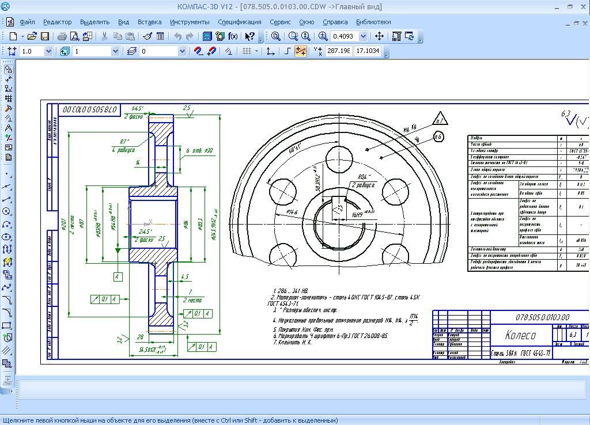The width and height of the screenshot is (590, 425).
Task: Toggle orthogonal drawing mode
Action: pyautogui.click(x=288, y=51)
